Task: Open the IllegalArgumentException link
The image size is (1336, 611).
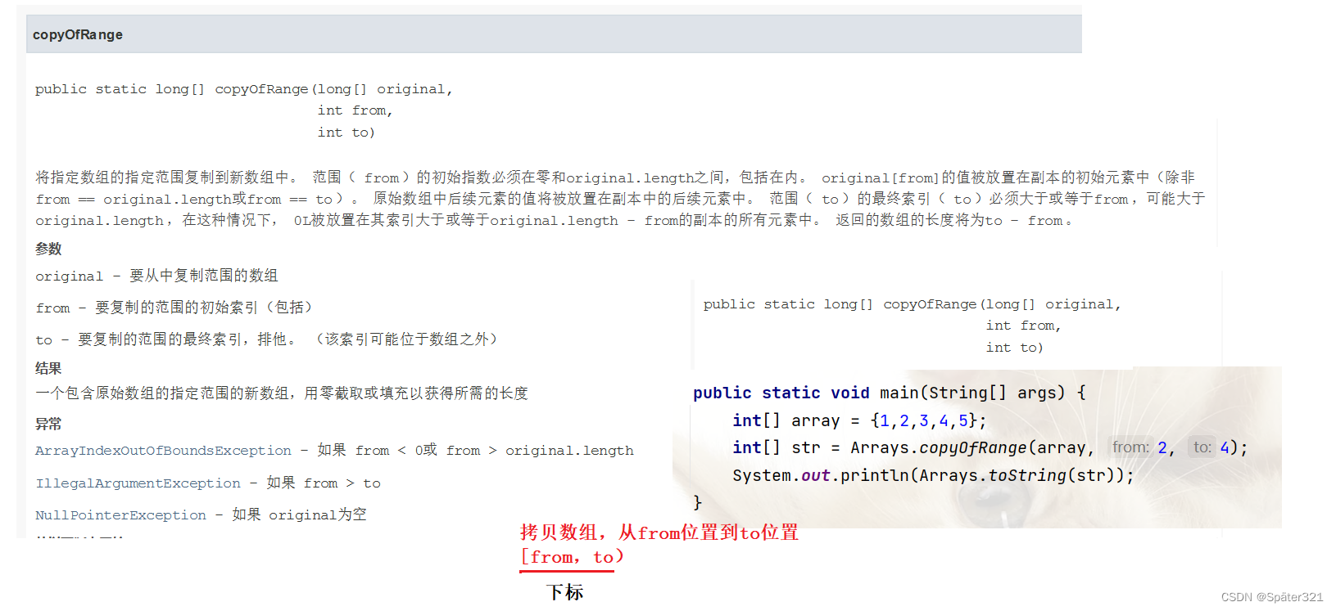Action: tap(138, 483)
